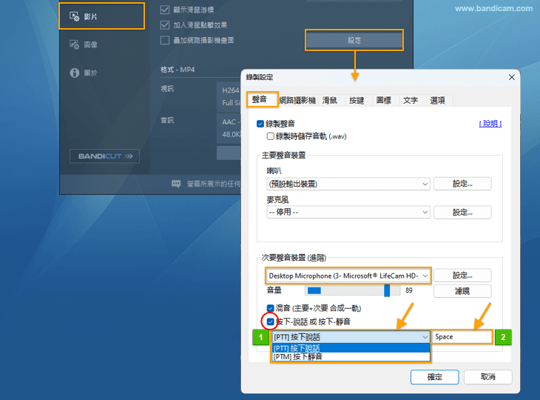The width and height of the screenshot is (540, 400).
Task: Enable 錄製時儲存音軌 (.wav) checkbox
Action: (270, 136)
